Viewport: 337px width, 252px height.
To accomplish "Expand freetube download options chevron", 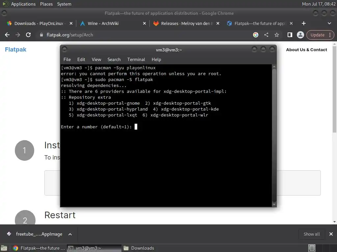I will point(70,234).
